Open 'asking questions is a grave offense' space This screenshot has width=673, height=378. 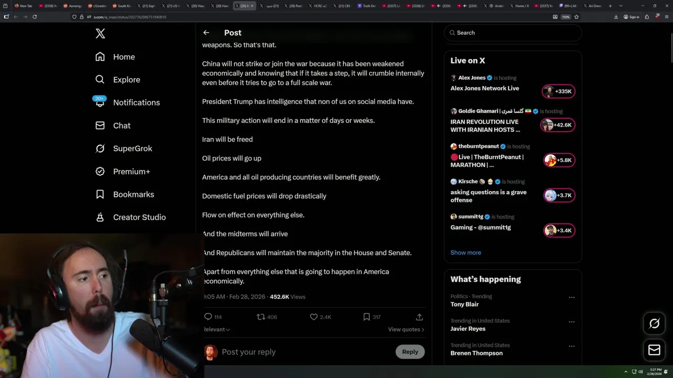(x=488, y=196)
